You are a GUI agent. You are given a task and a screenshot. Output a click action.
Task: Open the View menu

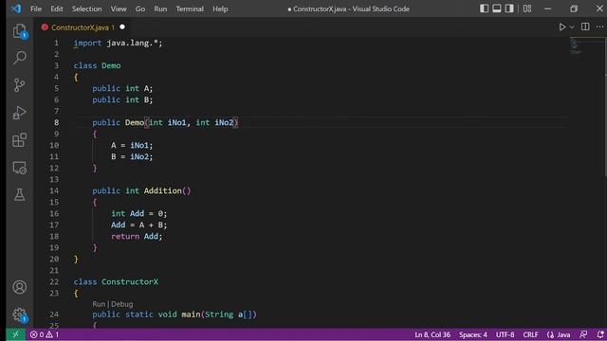119,9
